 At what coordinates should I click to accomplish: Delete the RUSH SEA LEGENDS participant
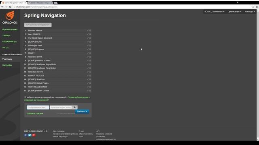(90, 87)
